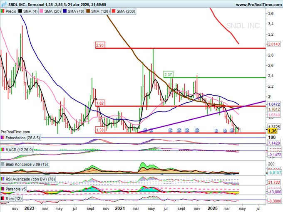This screenshot has width=283, height=212.
Task: Click the 1,30 support level label
Action: (100, 130)
